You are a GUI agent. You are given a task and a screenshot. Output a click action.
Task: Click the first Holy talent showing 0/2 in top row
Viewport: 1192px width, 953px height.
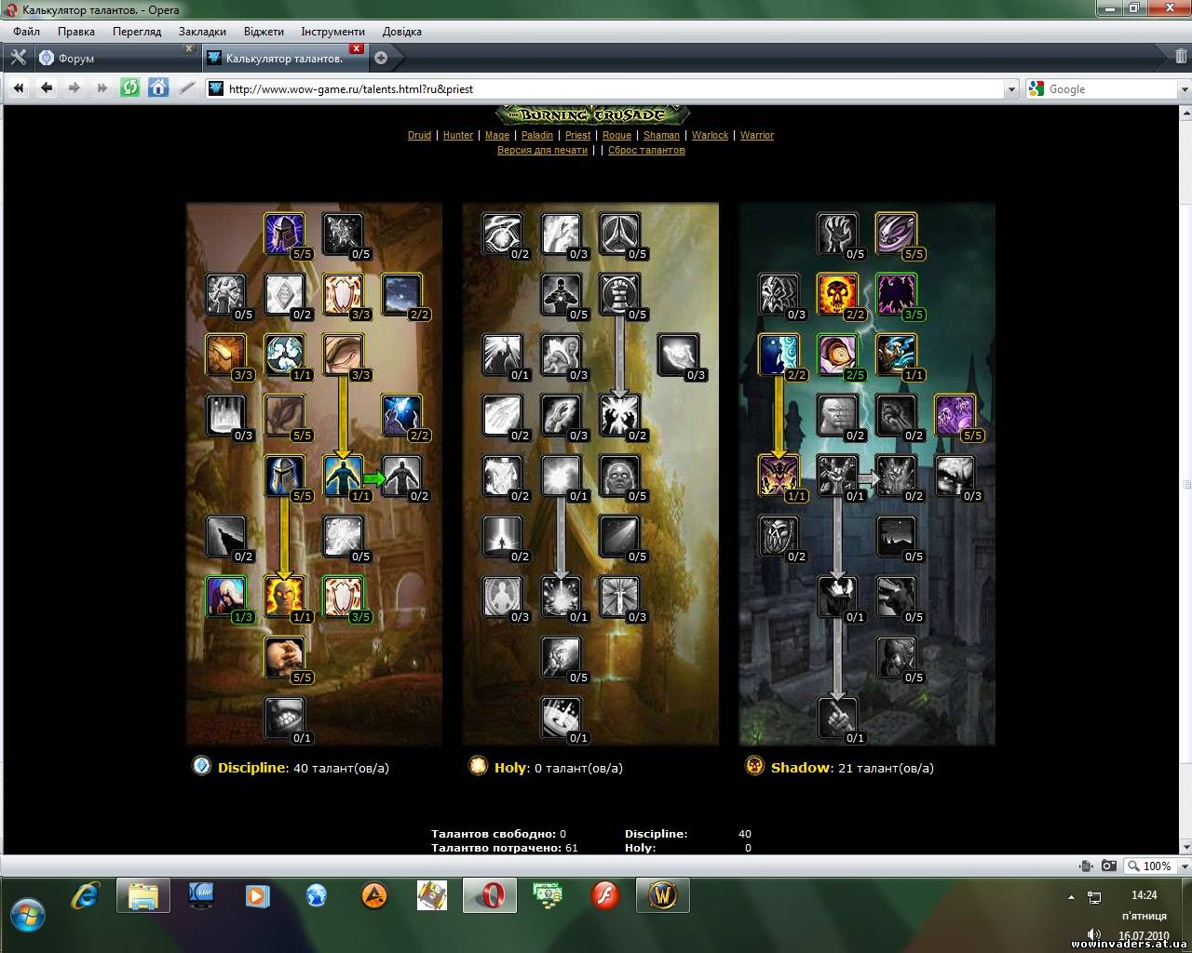tap(503, 234)
